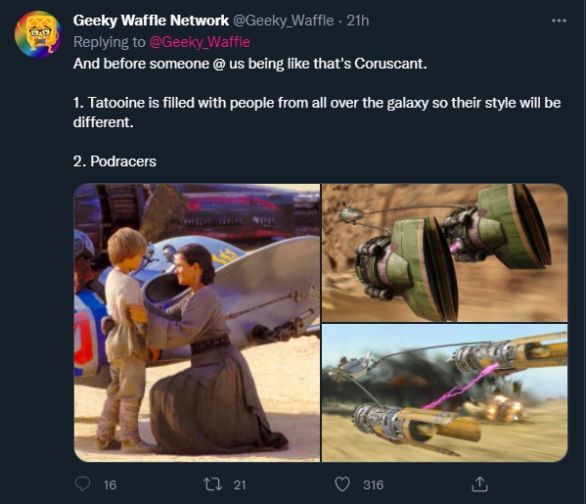Viewport: 586px width, 504px height.
Task: Open the yellow podracer image
Action: [x=445, y=393]
